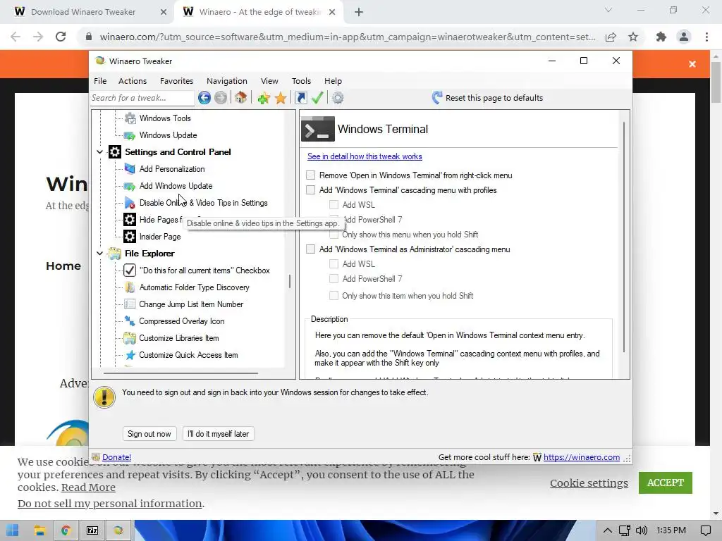Click I'll do it myself later
Viewport: 722px width, 541px height.
[219, 434]
